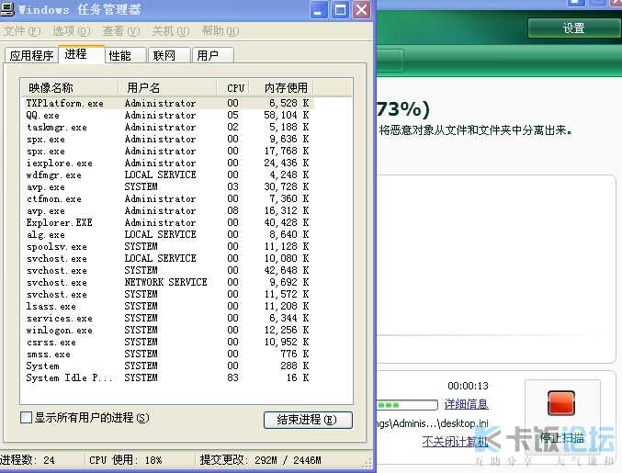The height and width of the screenshot is (473, 622).
Task: Click the 00:00:13 scan timer
Action: click(468, 386)
